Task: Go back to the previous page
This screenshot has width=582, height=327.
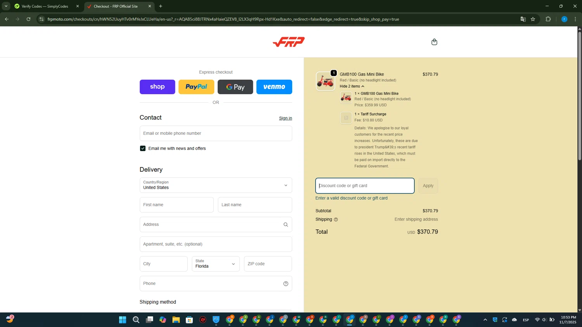Action: coord(7,19)
